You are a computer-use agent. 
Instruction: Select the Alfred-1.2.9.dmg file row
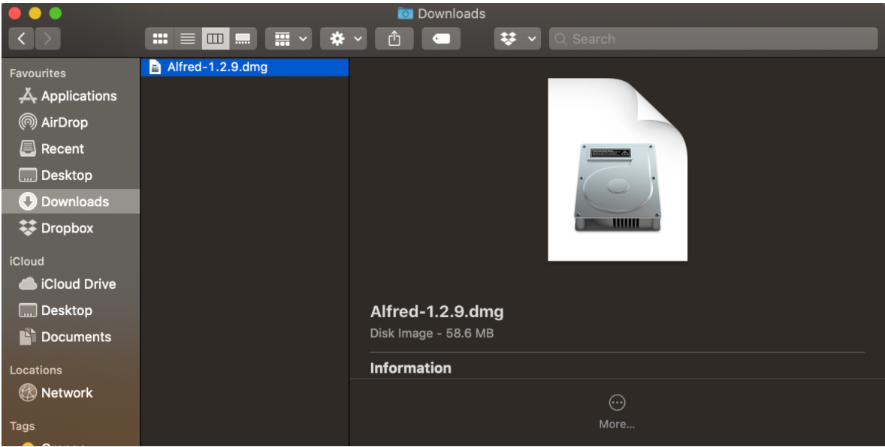point(244,67)
